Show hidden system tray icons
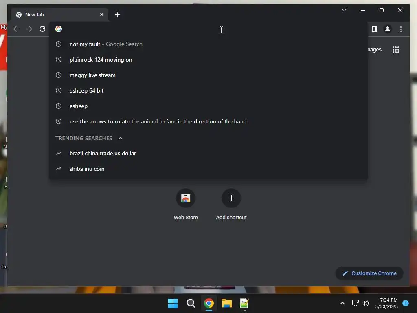Image resolution: width=417 pixels, height=313 pixels. (342, 303)
